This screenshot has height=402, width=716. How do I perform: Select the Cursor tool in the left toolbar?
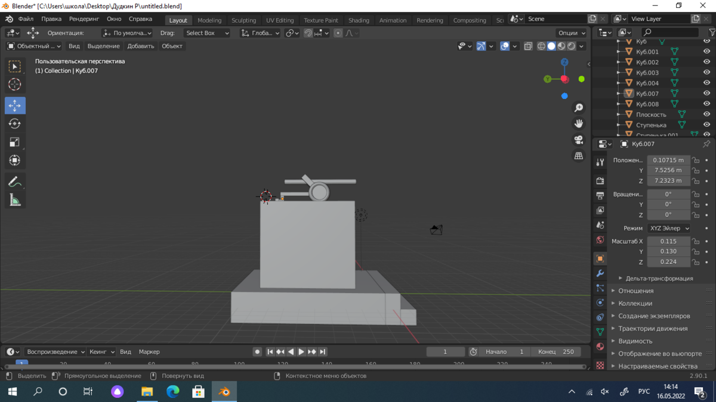click(15, 85)
